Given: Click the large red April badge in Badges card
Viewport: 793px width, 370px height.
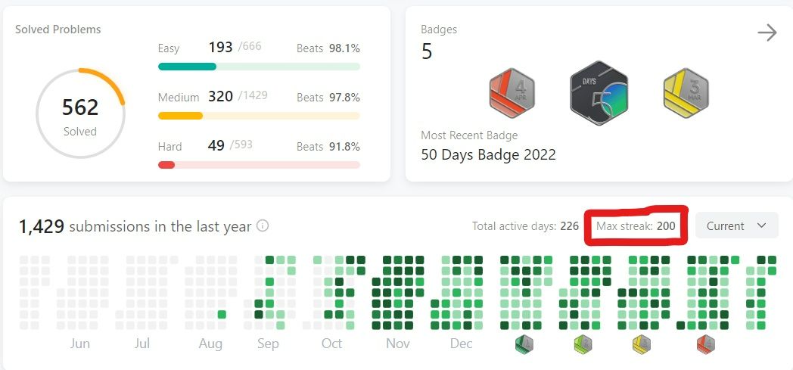Looking at the screenshot, I should pyautogui.click(x=513, y=93).
